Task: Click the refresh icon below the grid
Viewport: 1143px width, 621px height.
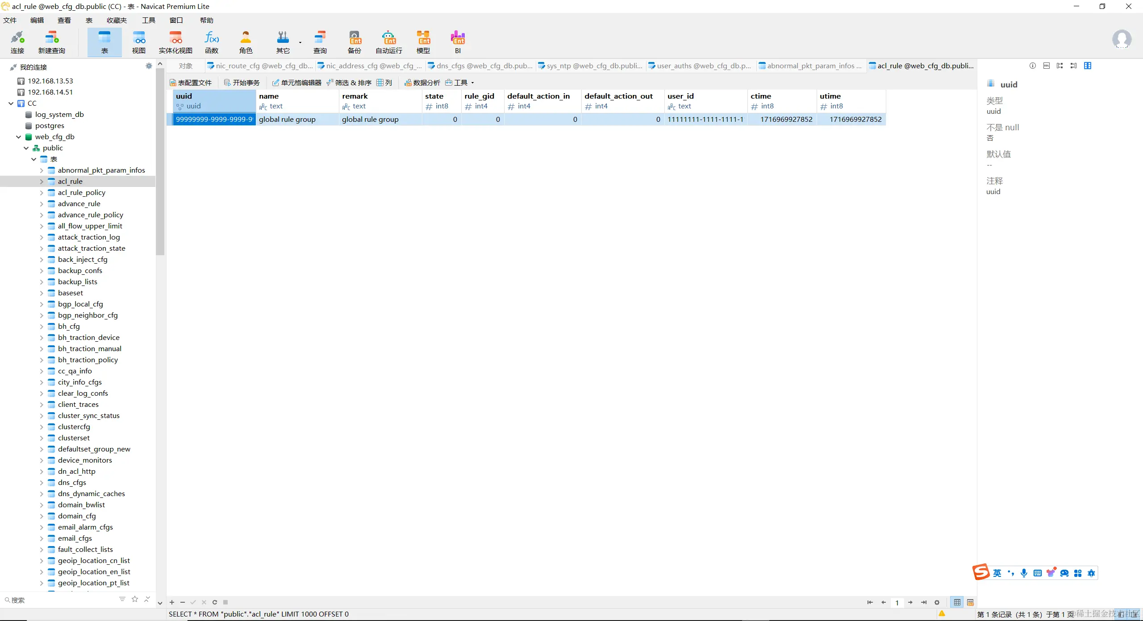Action: pyautogui.click(x=215, y=602)
